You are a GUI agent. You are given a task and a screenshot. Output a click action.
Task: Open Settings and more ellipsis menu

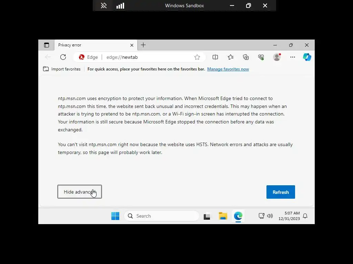(292, 57)
